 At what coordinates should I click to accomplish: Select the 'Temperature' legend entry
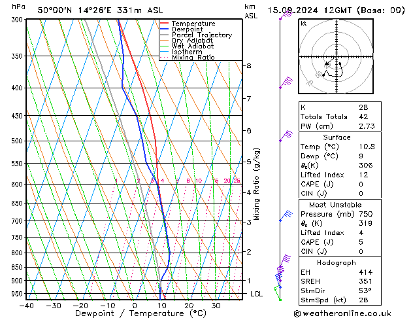193,24
